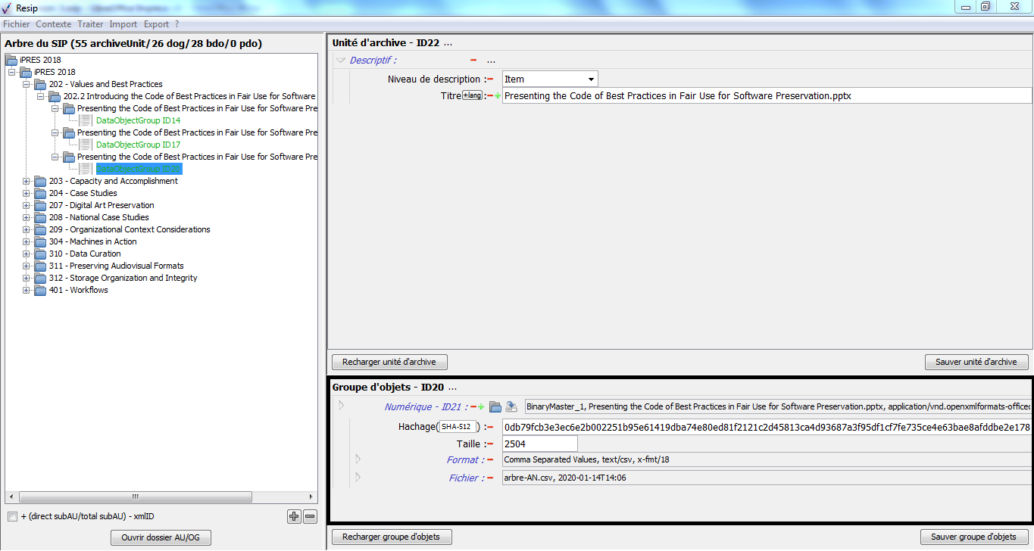
Task: Expand the Format section triangle
Action: pyautogui.click(x=358, y=459)
